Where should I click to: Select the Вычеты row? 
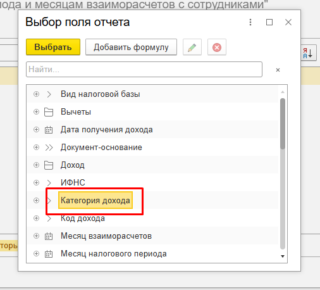(152, 111)
